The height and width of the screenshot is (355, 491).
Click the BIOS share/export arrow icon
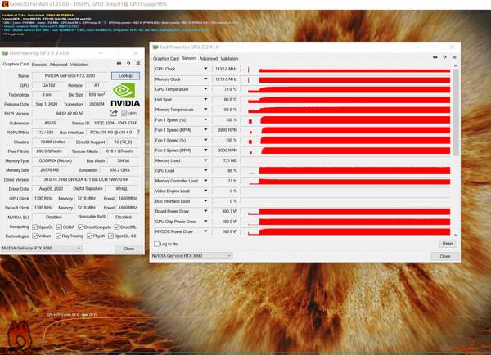[x=113, y=114]
